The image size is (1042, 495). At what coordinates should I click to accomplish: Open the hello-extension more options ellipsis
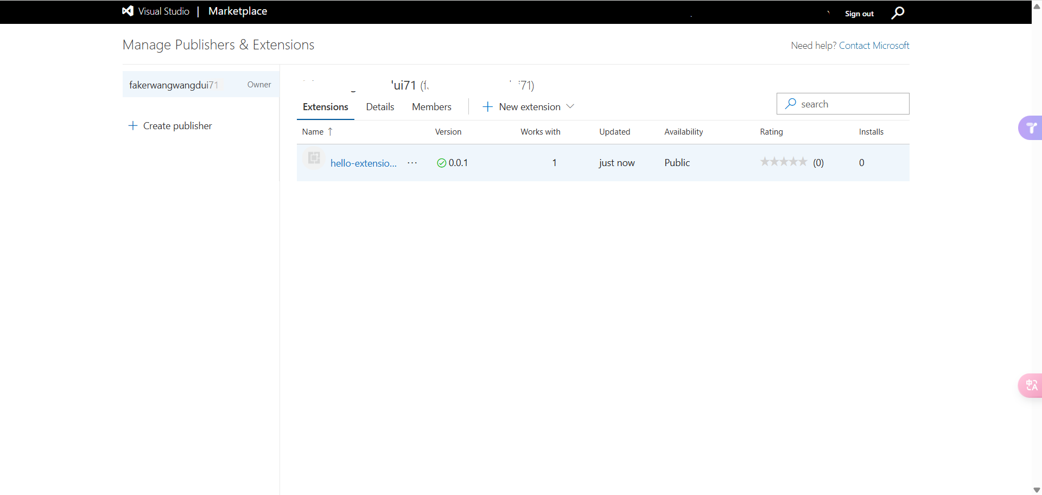pos(412,163)
